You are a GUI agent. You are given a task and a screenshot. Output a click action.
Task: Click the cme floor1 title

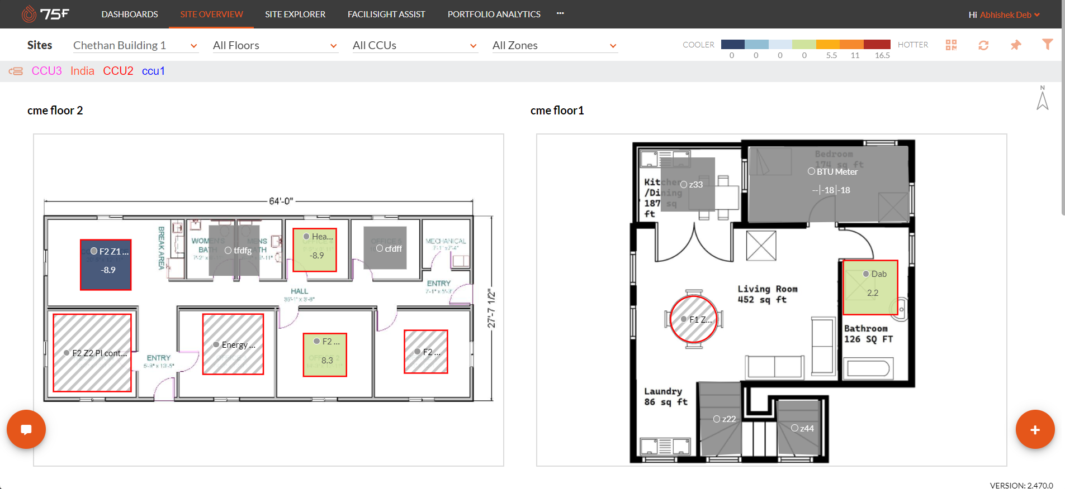click(x=557, y=111)
